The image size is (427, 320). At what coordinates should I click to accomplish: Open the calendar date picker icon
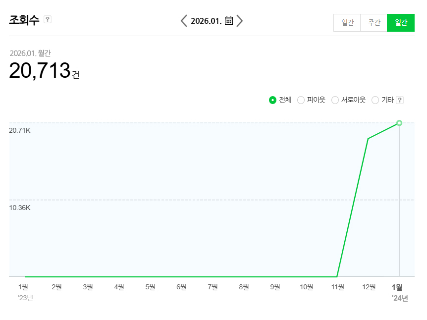(x=229, y=21)
